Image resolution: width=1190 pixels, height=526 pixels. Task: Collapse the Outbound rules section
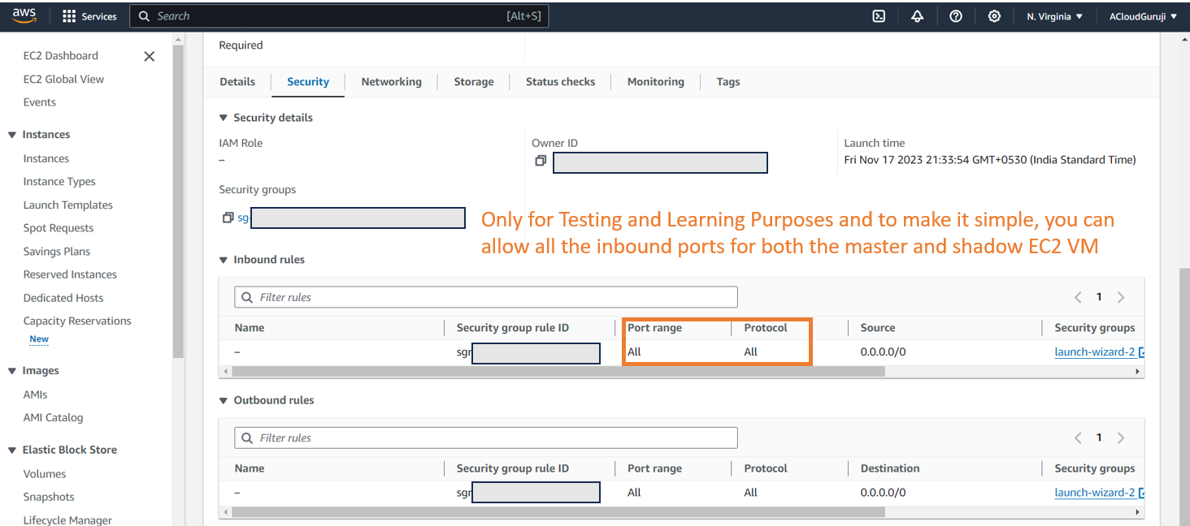click(x=224, y=401)
